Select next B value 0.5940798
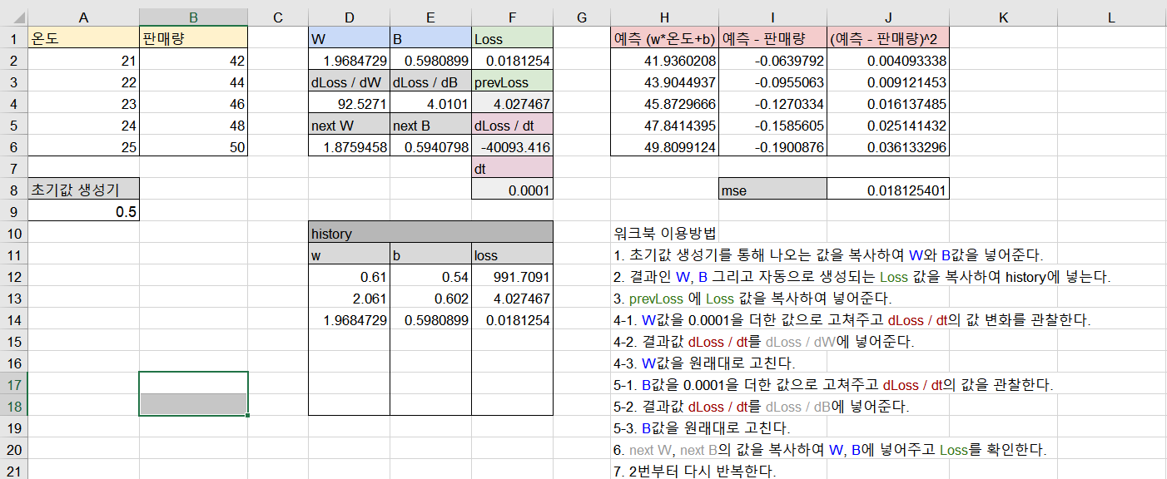 430,146
